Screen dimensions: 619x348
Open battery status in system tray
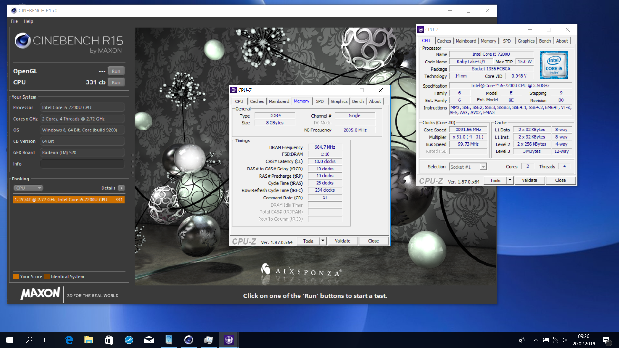545,340
